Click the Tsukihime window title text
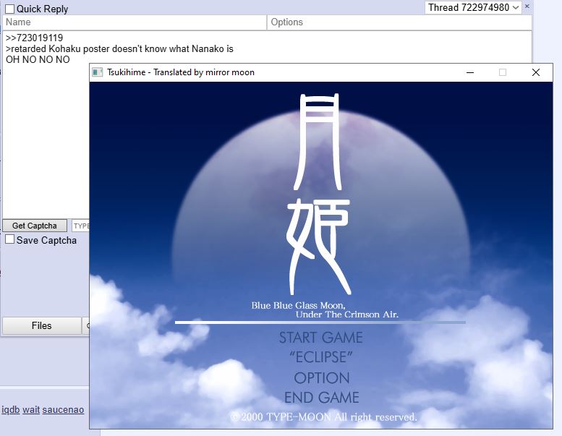This screenshot has width=562, height=436. 181,72
